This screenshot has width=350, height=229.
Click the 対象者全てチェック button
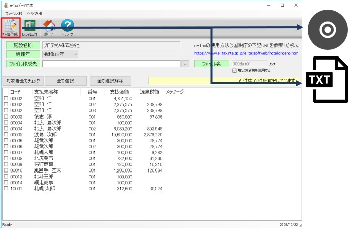point(23,81)
